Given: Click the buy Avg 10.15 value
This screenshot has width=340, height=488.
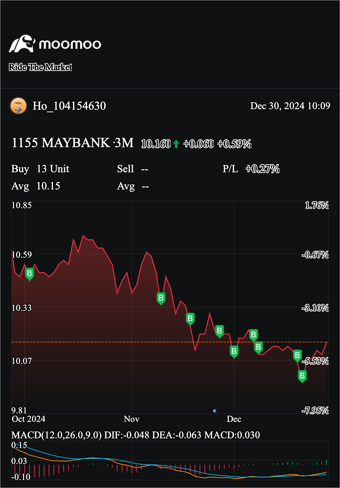Looking at the screenshot, I should tap(48, 186).
